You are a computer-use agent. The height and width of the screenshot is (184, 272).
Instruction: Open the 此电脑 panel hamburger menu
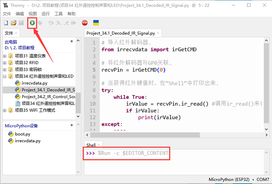tap(71, 41)
